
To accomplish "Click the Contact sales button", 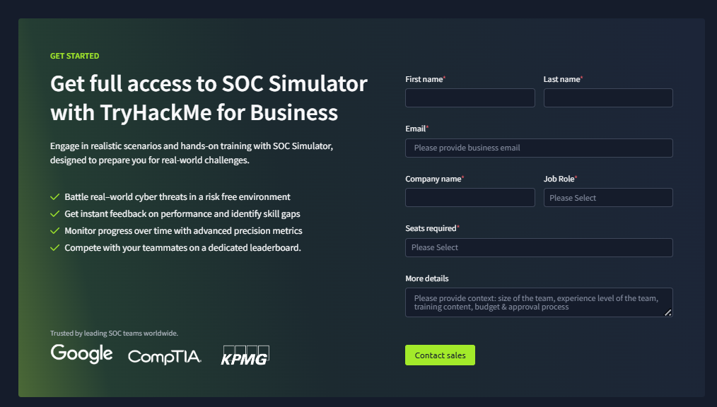I will tap(440, 355).
